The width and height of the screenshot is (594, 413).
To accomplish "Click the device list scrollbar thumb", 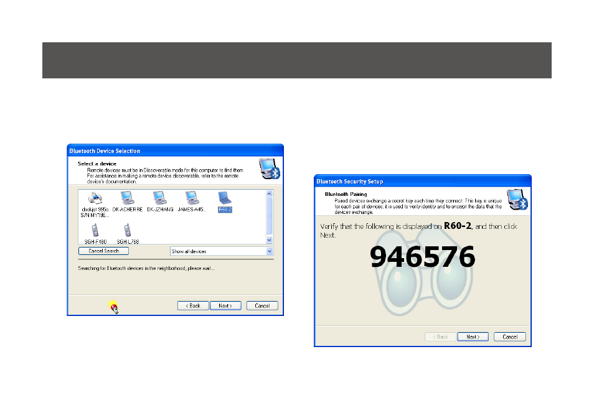I will click(x=270, y=216).
